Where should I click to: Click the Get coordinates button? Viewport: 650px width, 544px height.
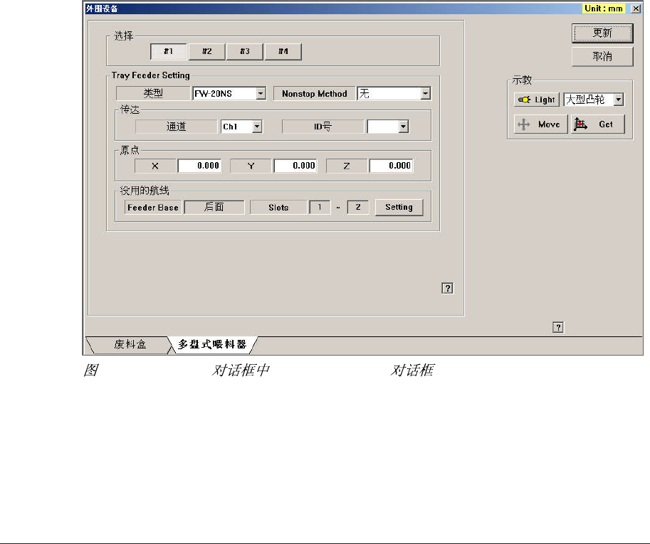point(598,124)
